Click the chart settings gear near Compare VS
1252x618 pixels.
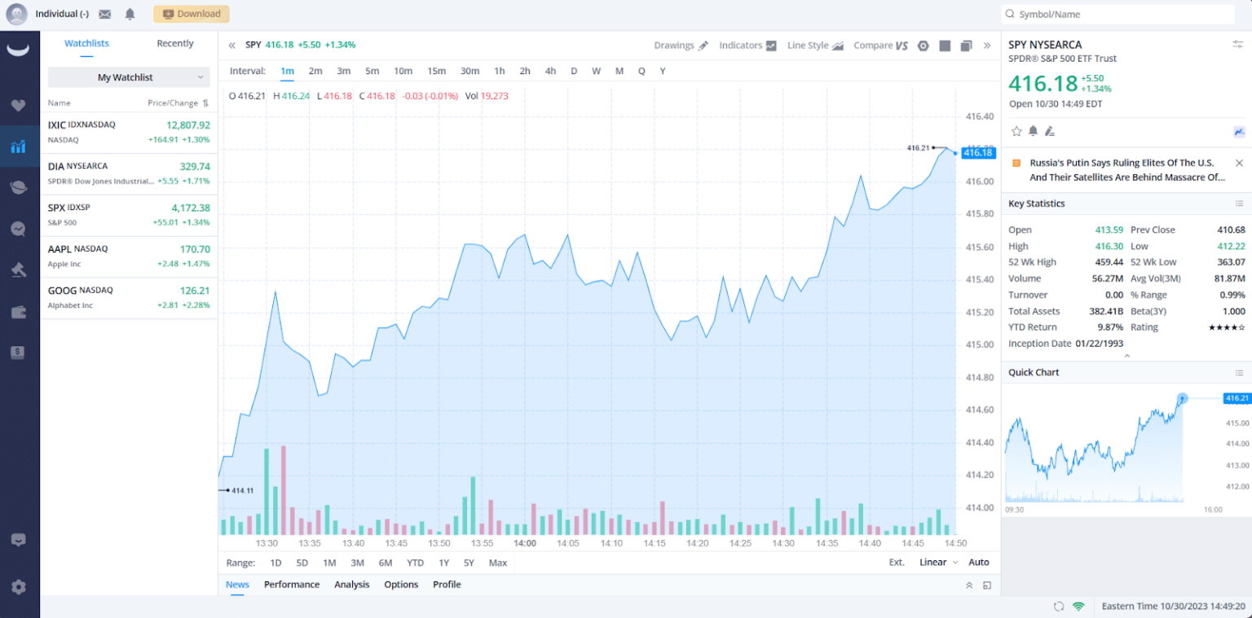(x=923, y=46)
